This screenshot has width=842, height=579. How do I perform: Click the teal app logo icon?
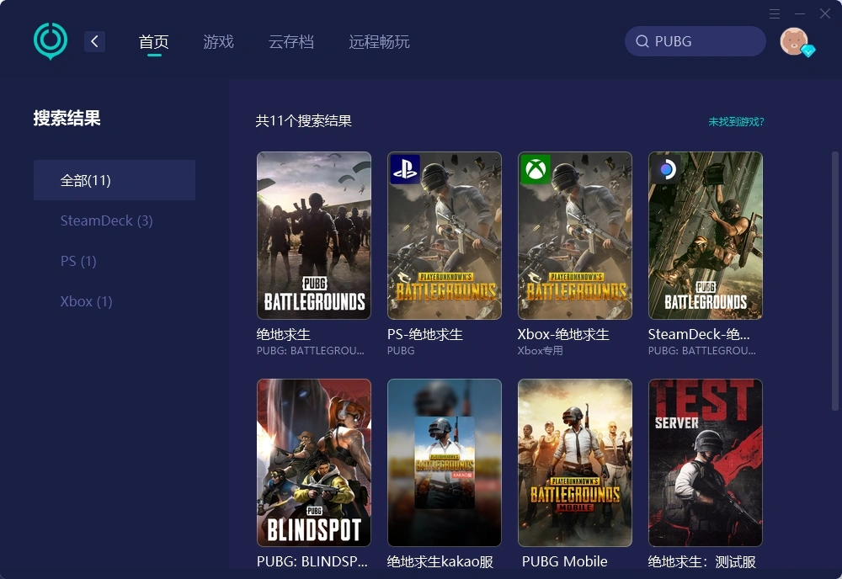[x=50, y=40]
